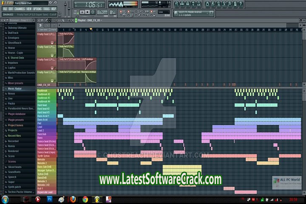306x204 pixels.
Task: Open the OPTIONS menu
Action: [x=37, y=9]
